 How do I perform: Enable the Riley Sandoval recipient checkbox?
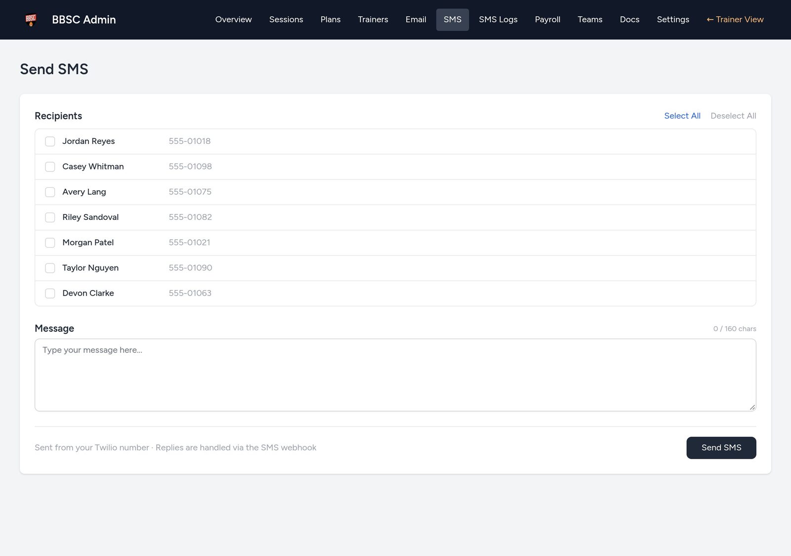point(50,217)
